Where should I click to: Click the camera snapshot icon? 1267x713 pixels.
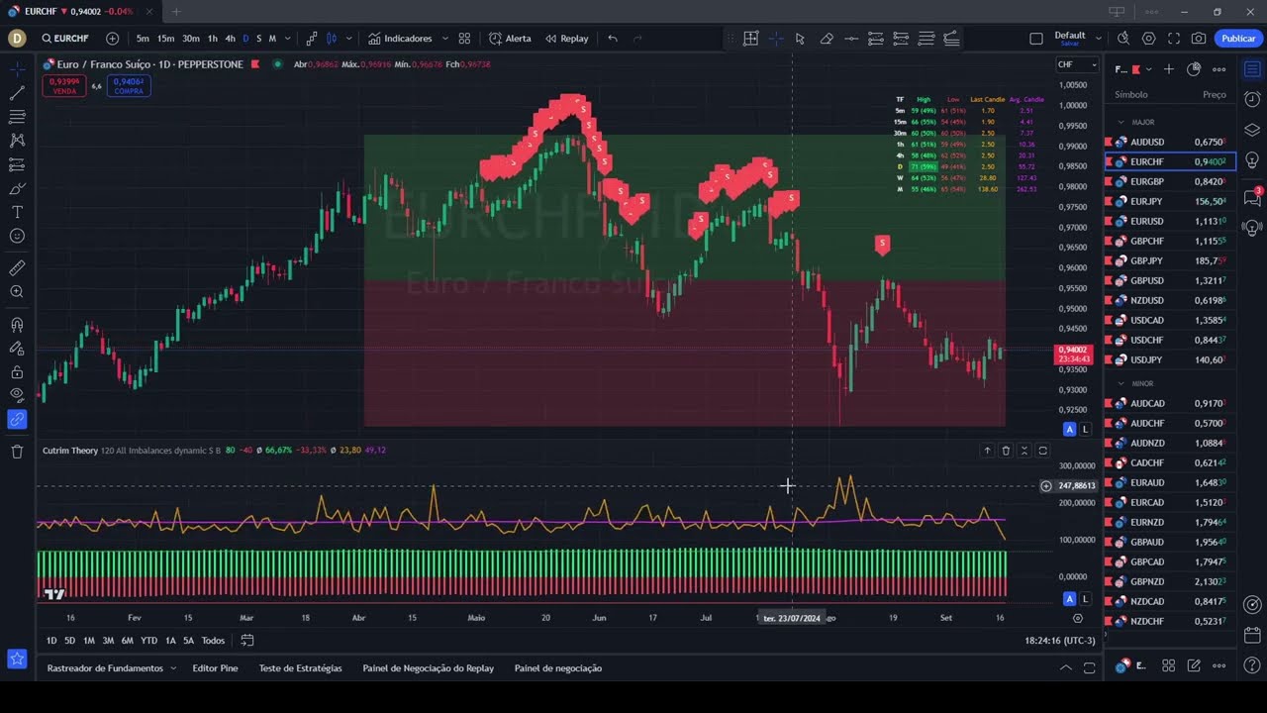(1199, 39)
